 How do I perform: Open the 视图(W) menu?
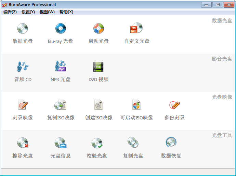[x=47, y=12]
